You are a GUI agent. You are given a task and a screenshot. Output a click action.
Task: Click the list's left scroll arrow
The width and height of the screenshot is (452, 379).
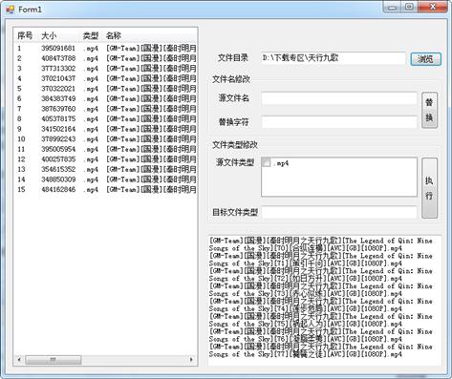click(19, 360)
